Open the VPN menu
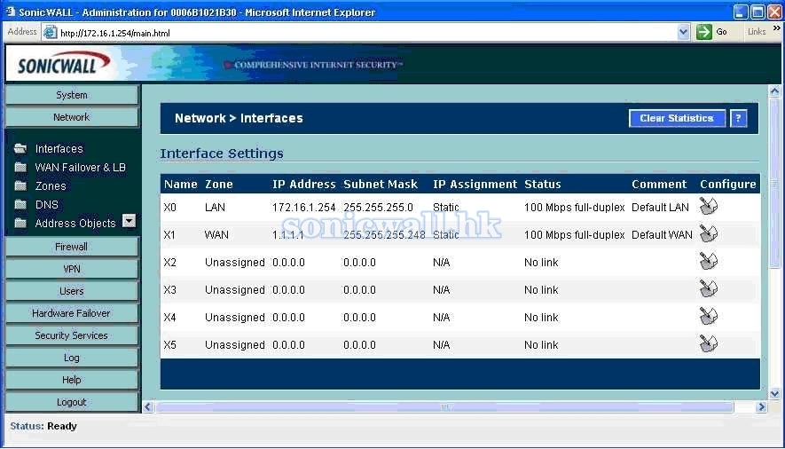The width and height of the screenshot is (785, 449). 72,269
